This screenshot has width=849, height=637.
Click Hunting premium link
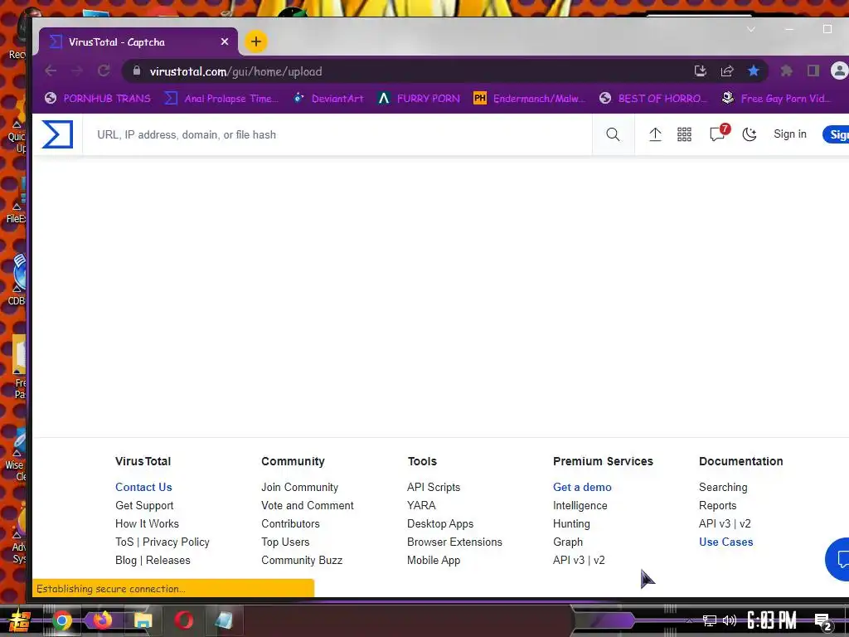click(x=571, y=524)
